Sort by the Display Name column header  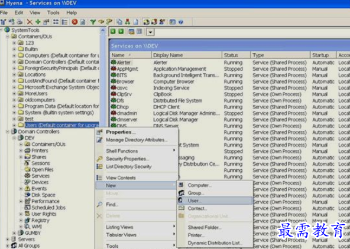(x=186, y=55)
